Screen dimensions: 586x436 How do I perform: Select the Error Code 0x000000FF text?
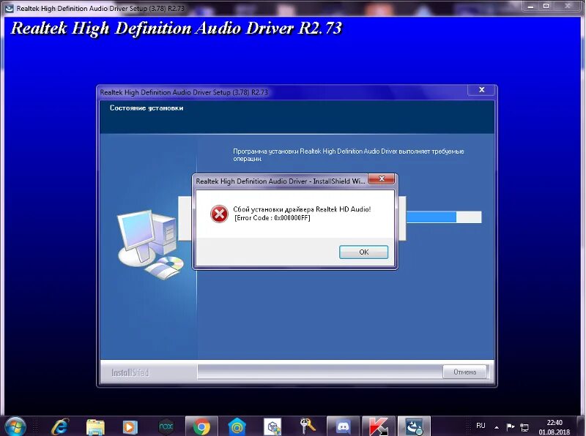pyautogui.click(x=272, y=218)
